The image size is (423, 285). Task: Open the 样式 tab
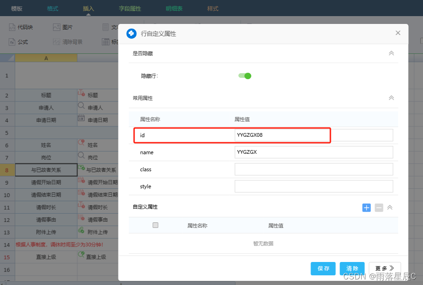[x=212, y=9]
